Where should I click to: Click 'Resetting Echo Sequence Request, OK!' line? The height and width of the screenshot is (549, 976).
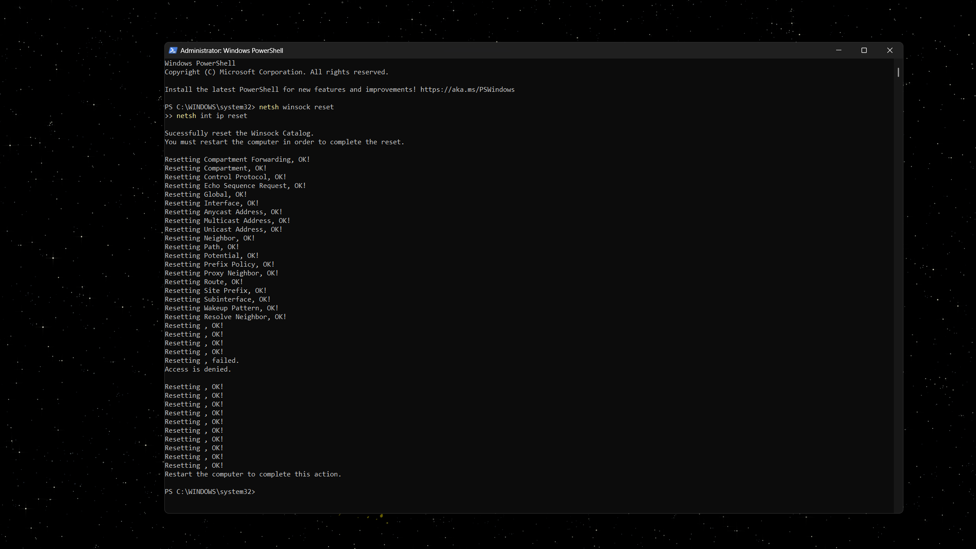point(235,186)
